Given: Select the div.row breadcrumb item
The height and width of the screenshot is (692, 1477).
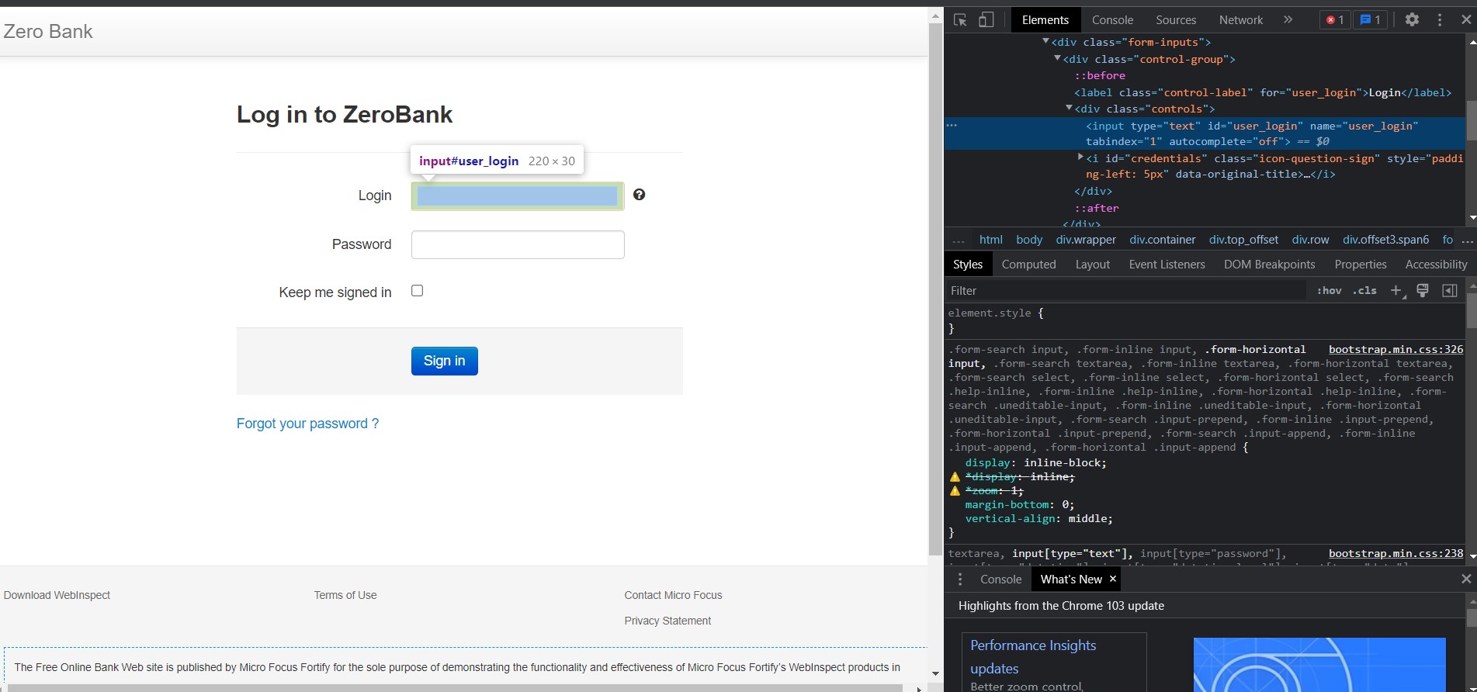Looking at the screenshot, I should (x=1310, y=240).
